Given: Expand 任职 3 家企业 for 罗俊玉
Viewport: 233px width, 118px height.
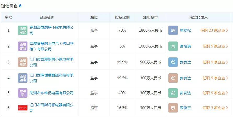Looking at the screenshot, I should click(215, 108).
